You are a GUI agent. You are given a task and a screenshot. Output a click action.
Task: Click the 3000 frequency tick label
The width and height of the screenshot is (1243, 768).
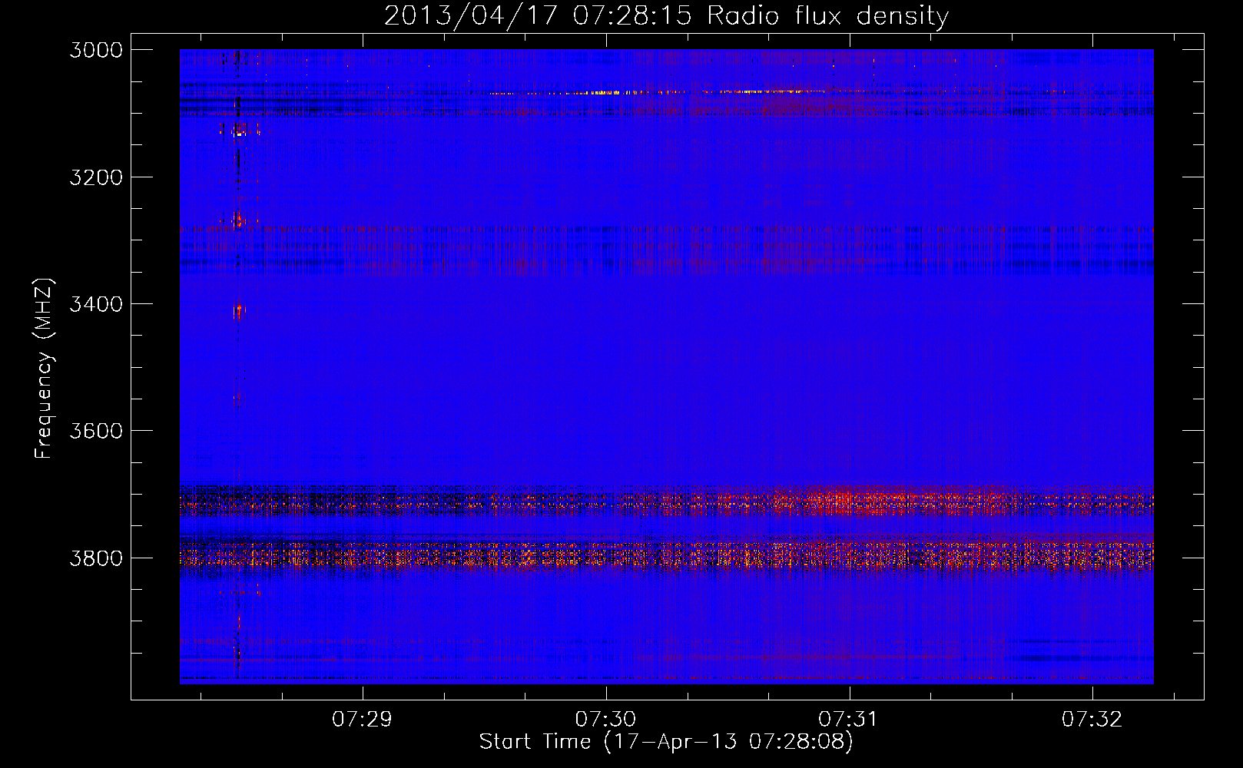click(x=96, y=50)
